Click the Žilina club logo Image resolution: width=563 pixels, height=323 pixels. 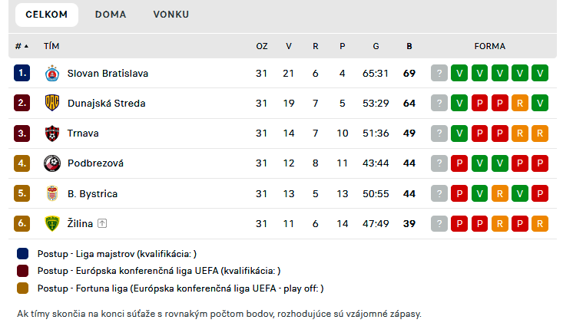(52, 223)
